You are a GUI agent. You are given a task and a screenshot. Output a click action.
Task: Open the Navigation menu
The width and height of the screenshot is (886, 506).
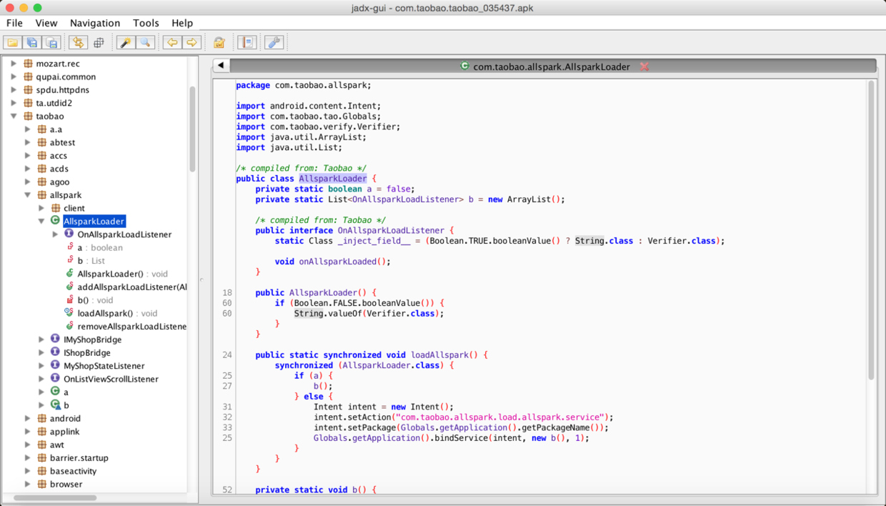click(x=94, y=23)
